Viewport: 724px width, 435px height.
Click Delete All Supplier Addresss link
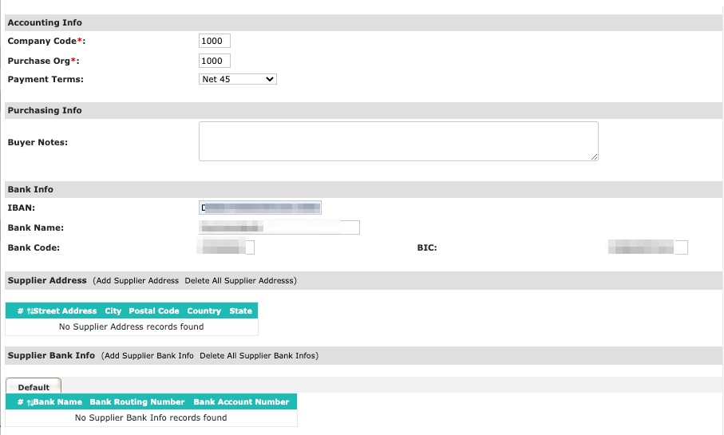(x=240, y=281)
